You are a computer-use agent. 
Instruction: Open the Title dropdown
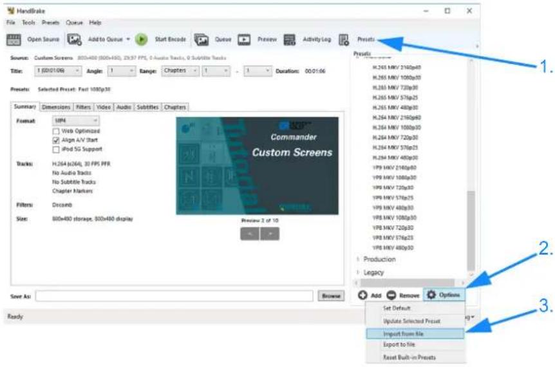[58, 71]
